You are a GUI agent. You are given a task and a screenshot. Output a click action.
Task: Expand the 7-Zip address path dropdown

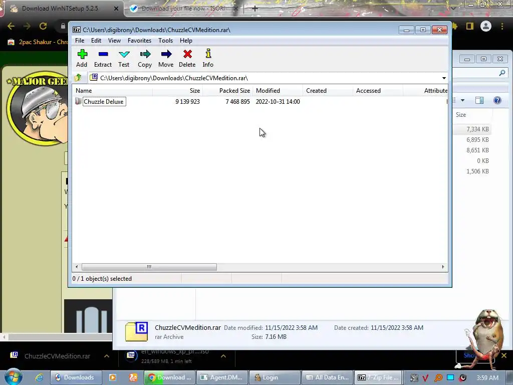click(x=444, y=78)
